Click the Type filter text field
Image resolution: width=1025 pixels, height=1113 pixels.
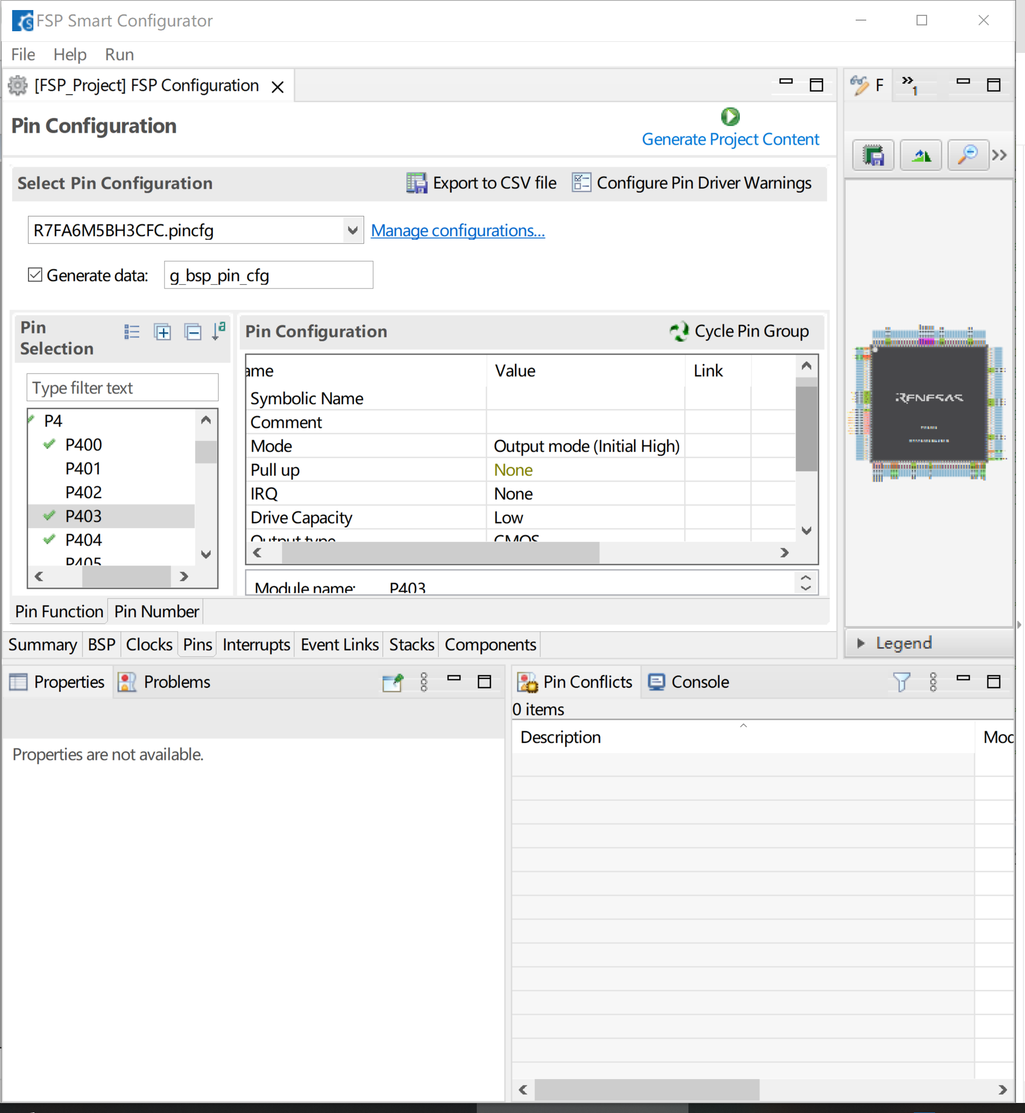click(122, 387)
